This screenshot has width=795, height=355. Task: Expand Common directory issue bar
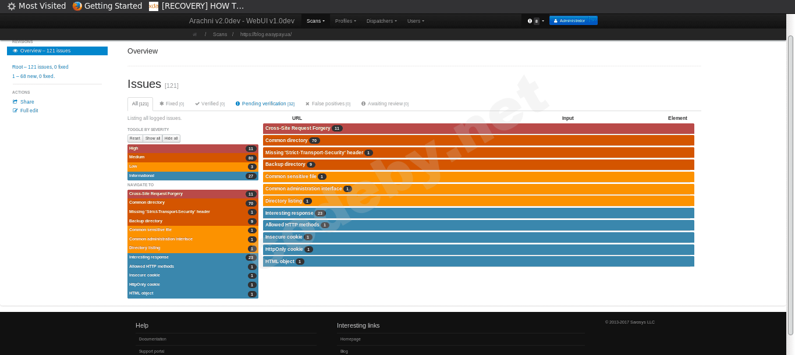(x=478, y=140)
